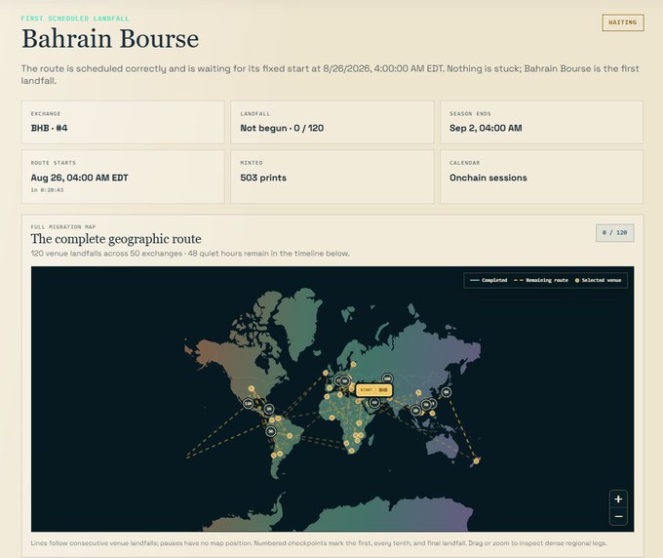
Task: Click 'Sep 2, 04:00 AM' value
Action: pyautogui.click(x=486, y=128)
